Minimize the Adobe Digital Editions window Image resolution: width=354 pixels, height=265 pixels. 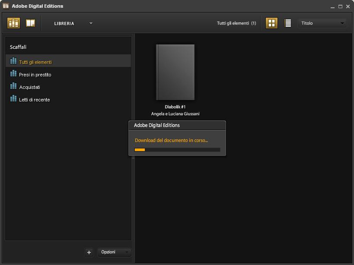(332, 7)
